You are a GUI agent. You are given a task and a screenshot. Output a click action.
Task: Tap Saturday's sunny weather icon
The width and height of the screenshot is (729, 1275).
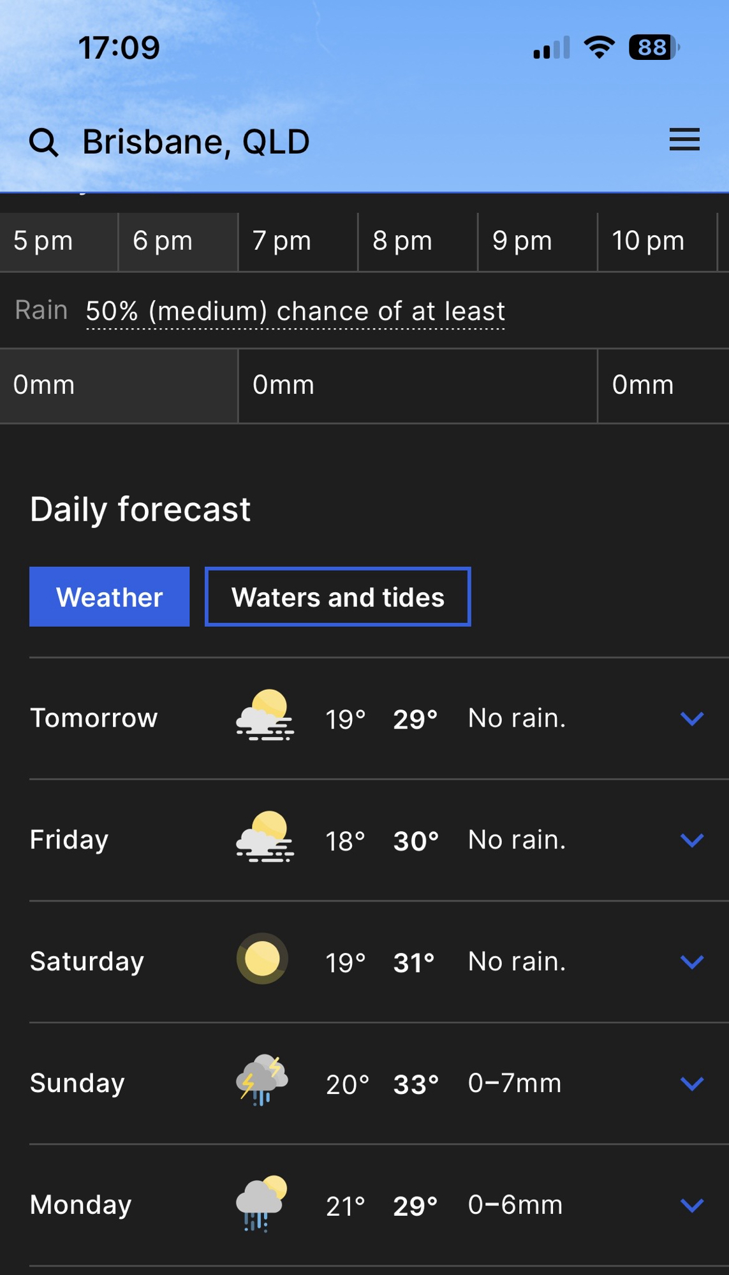click(x=262, y=959)
